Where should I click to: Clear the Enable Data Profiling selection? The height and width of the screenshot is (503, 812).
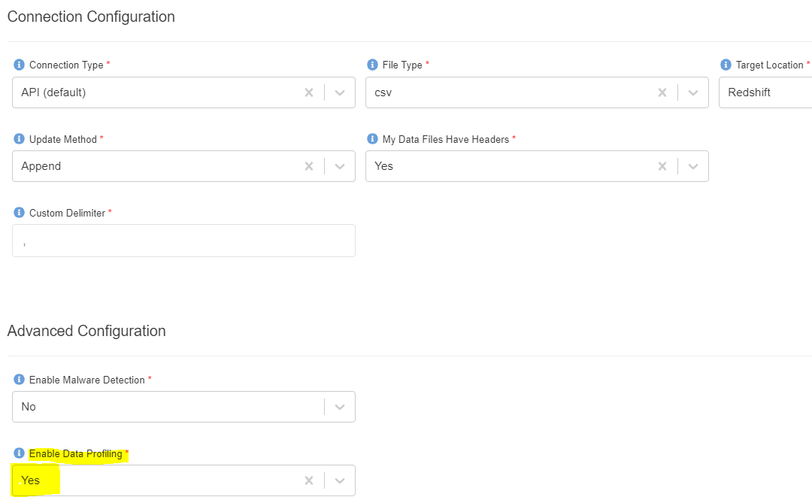(309, 480)
